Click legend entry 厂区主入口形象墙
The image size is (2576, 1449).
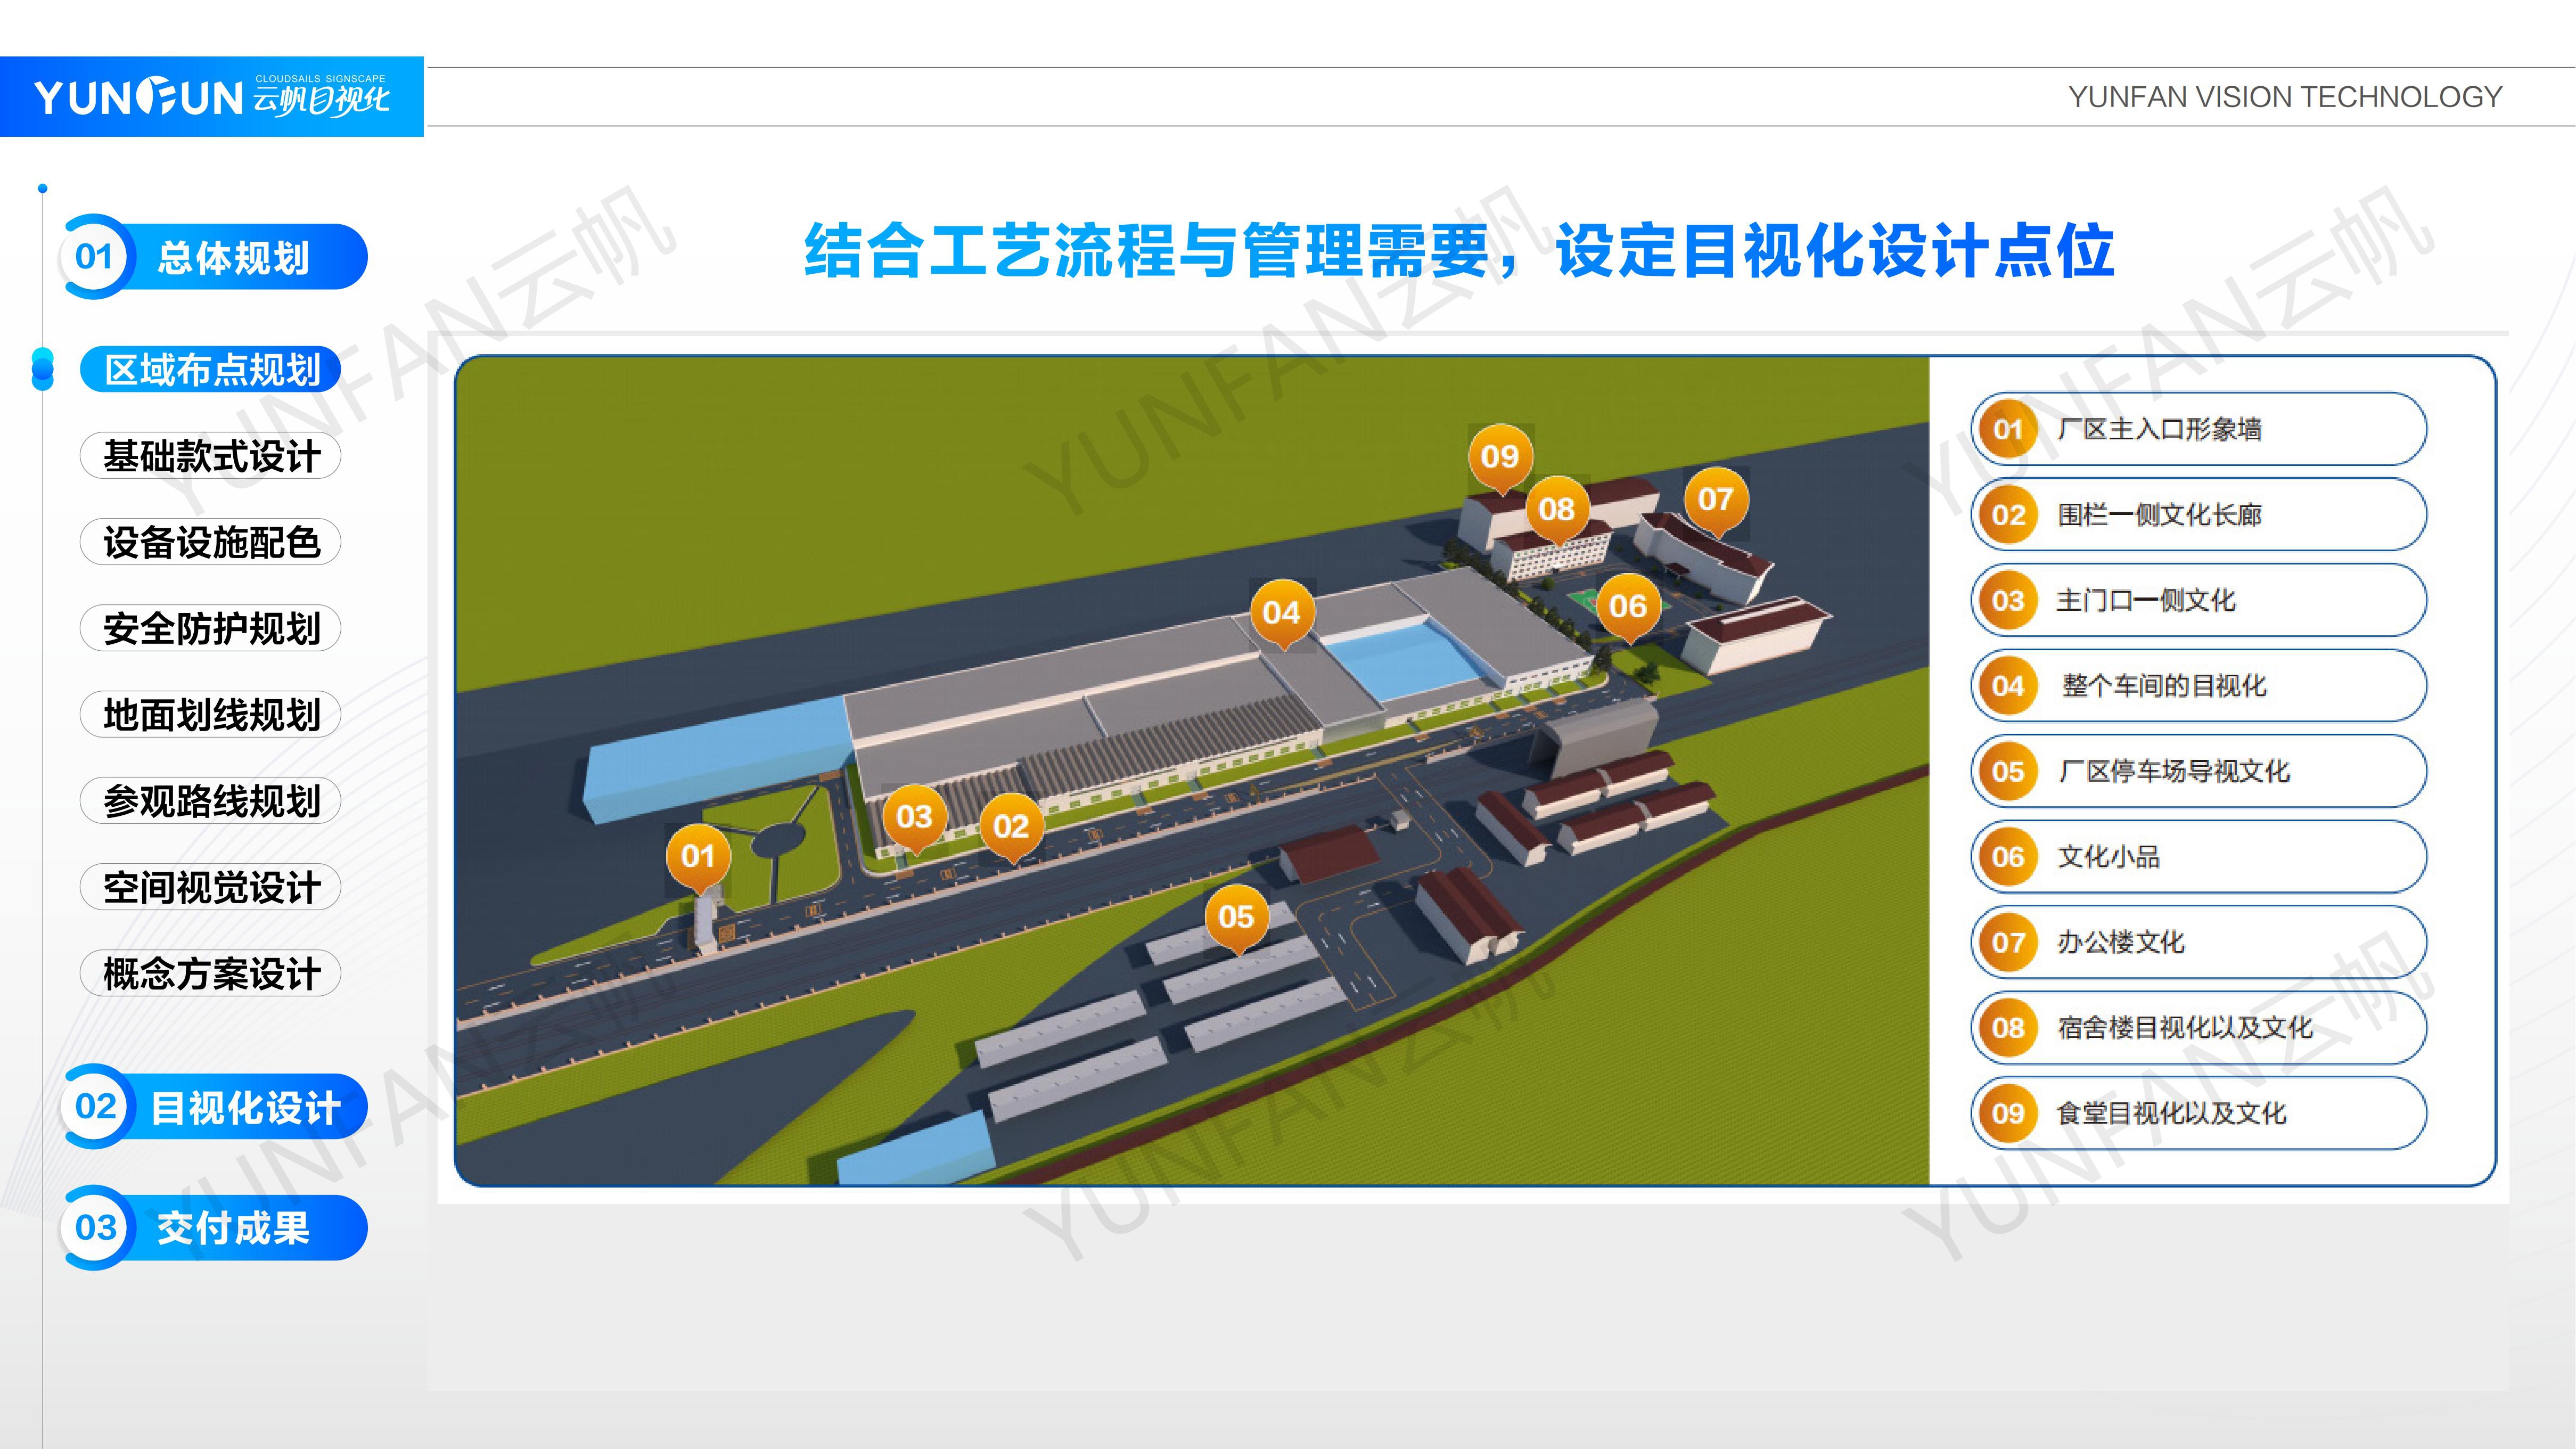(2199, 429)
